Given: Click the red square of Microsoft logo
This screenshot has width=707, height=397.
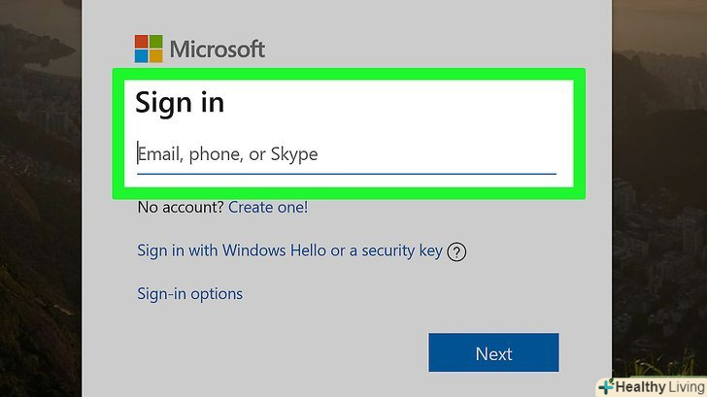Looking at the screenshot, I should 142,42.
